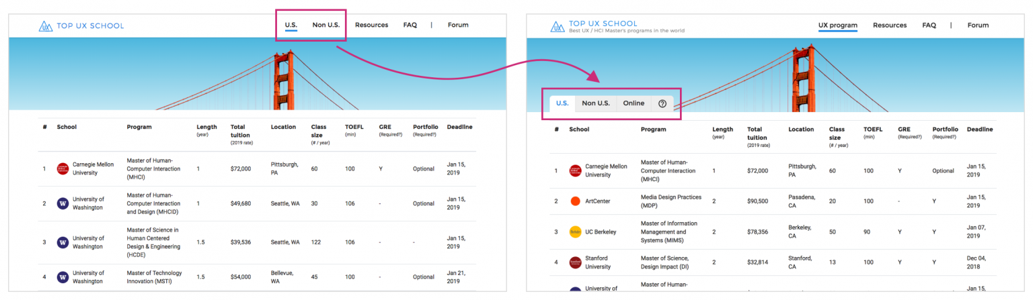Click the yellow UC Berkeley logo icon
Screen dimensions: 1033x300
(x=575, y=232)
